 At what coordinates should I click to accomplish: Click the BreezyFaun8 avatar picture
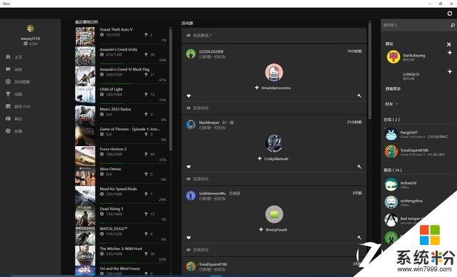point(274,214)
